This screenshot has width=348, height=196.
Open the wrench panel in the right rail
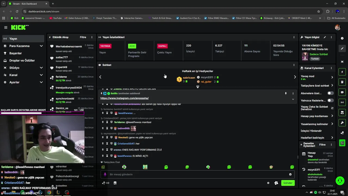pyautogui.click(x=342, y=122)
